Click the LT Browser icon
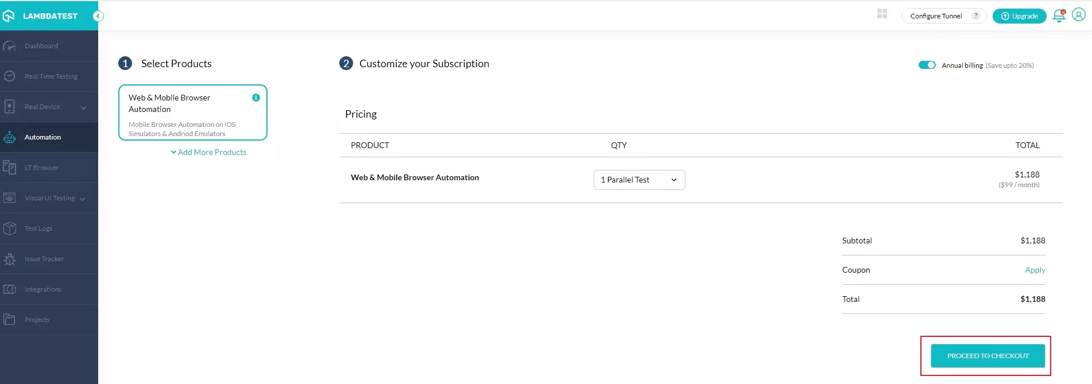The height and width of the screenshot is (384, 1092). point(9,167)
